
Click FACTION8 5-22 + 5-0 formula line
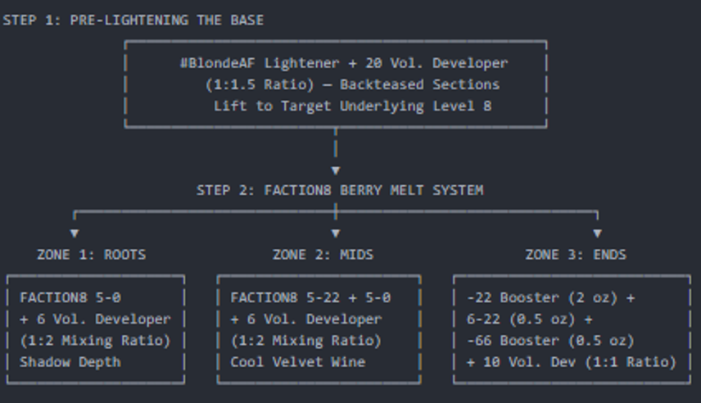(310, 297)
